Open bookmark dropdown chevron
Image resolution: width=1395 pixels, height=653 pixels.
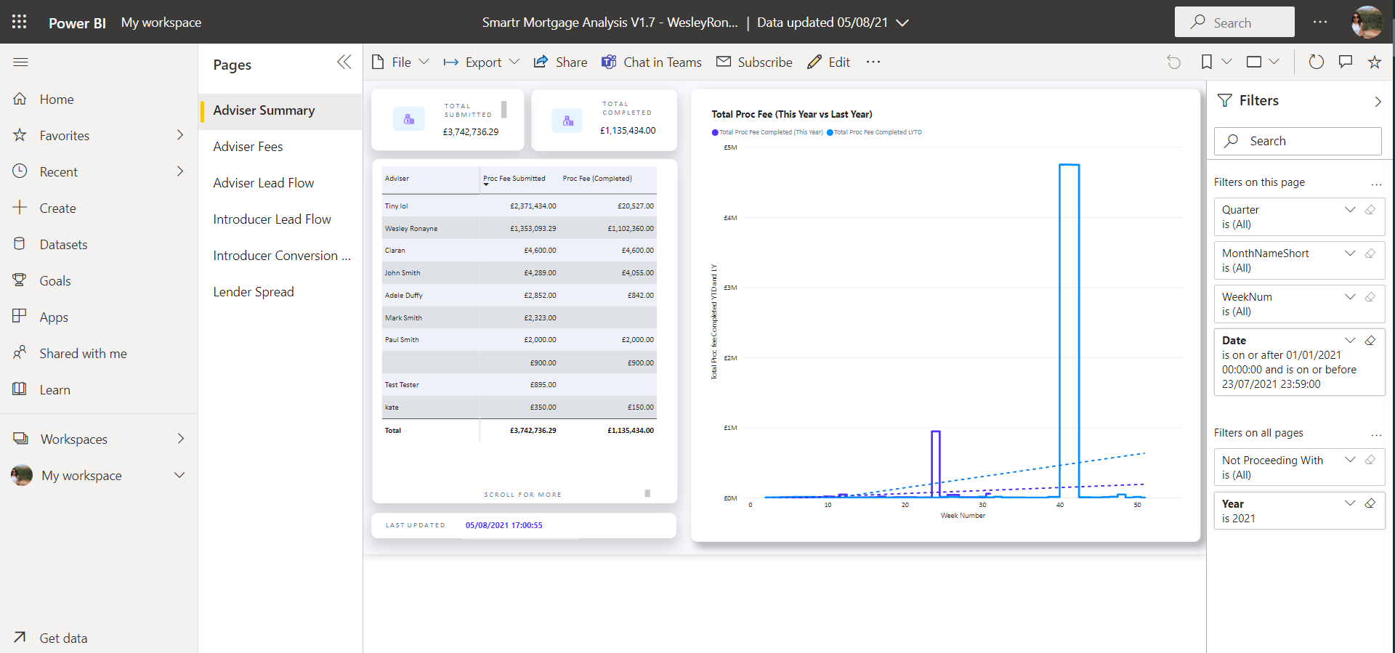click(x=1226, y=62)
